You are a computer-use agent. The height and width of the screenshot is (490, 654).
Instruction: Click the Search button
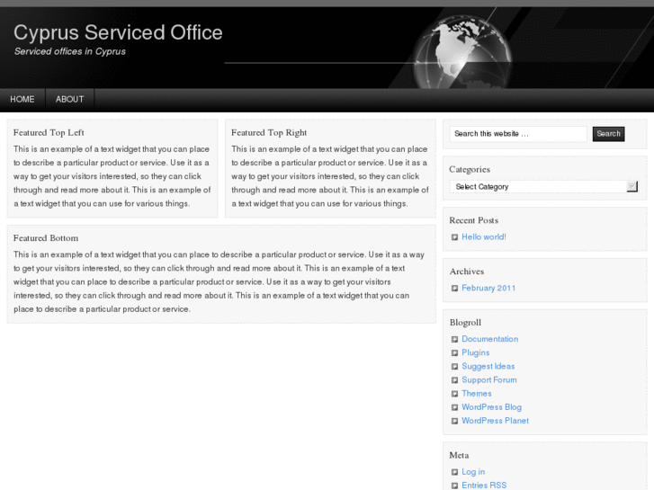[608, 134]
